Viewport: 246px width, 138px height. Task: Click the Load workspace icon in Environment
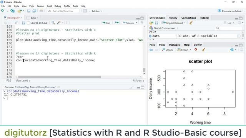[x=151, y=23]
